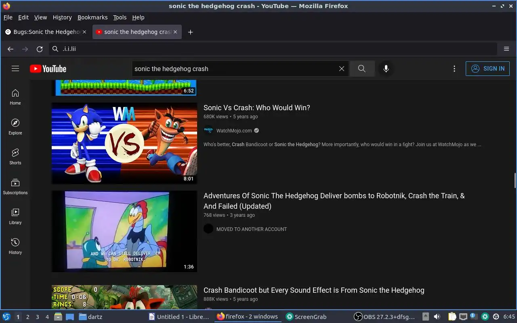Switch to Untitled 1 - LibreOffice taskbar window
Screen dimensions: 517x323
(179, 317)
